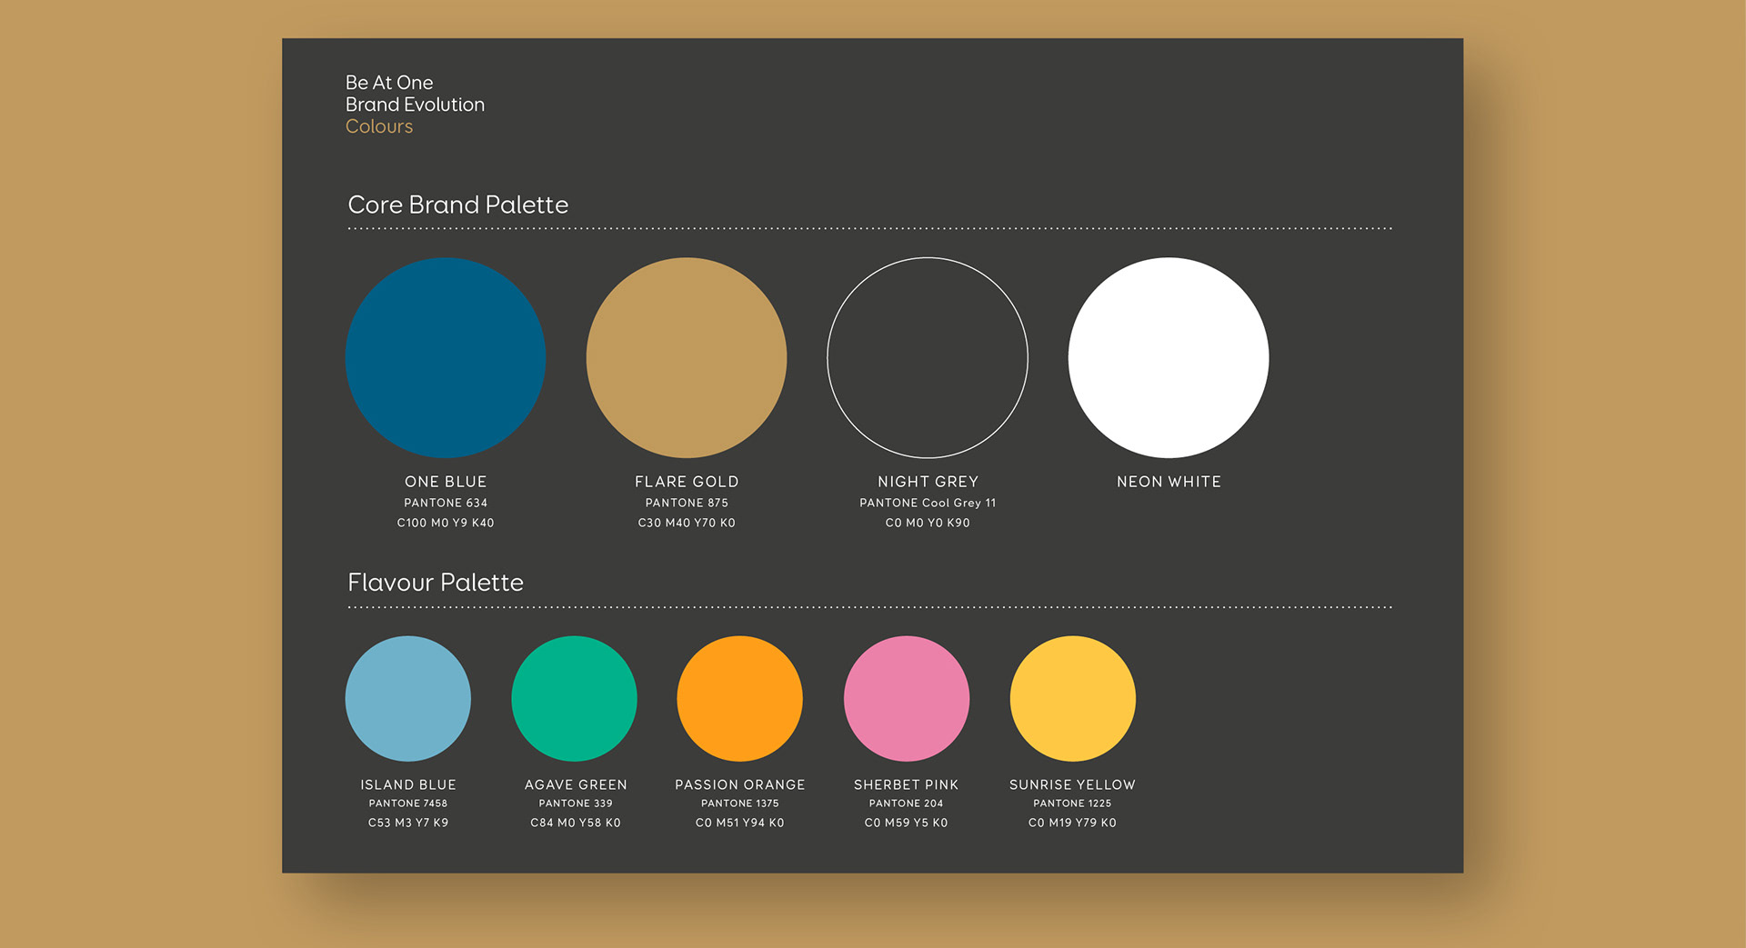Click the 'PANTONE 339' text
Viewport: 1746px width, 948px height.
point(576,803)
